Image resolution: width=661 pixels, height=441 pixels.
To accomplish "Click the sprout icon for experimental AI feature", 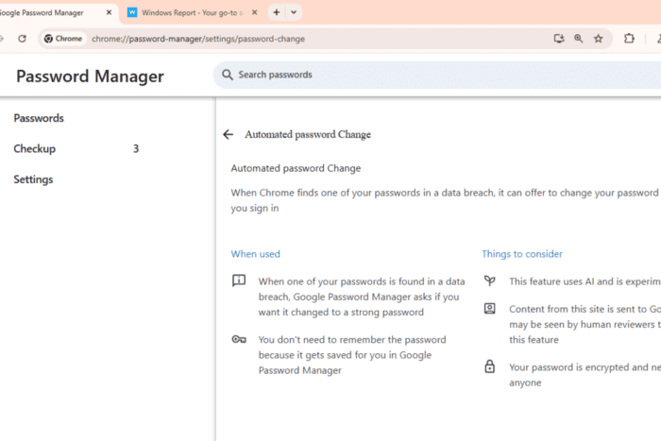I will 490,280.
